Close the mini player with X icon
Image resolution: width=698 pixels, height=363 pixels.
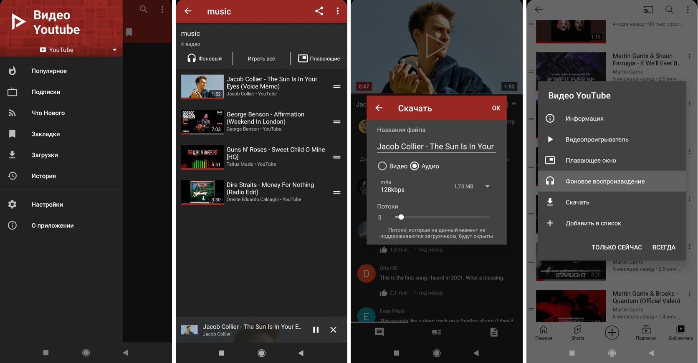click(333, 330)
